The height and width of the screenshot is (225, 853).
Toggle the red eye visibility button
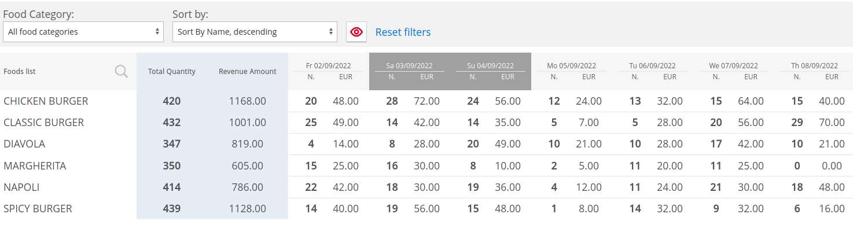point(356,32)
